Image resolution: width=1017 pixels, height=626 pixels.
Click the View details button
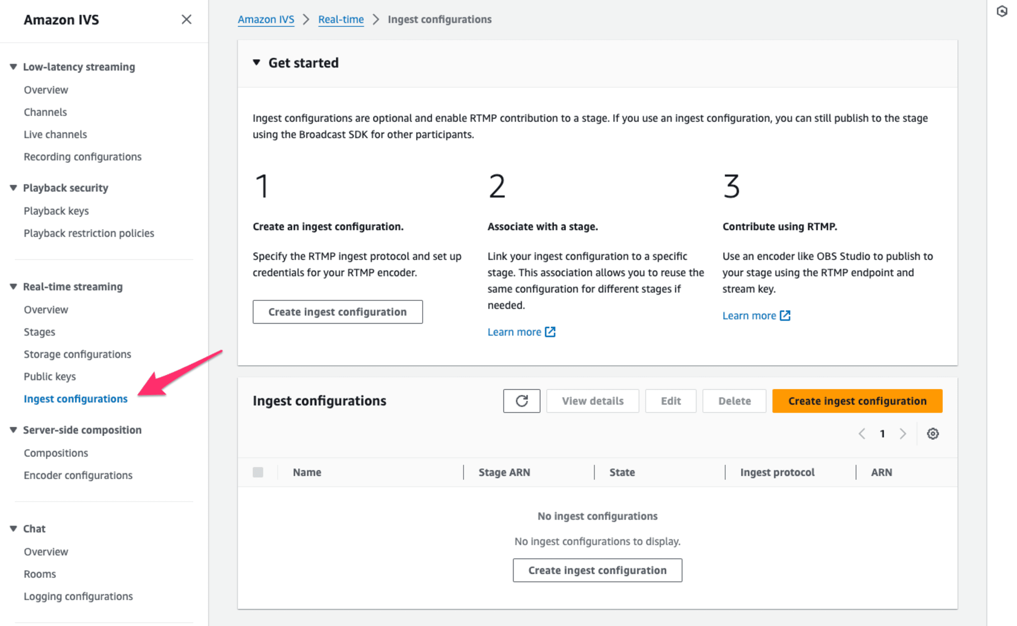[592, 401]
